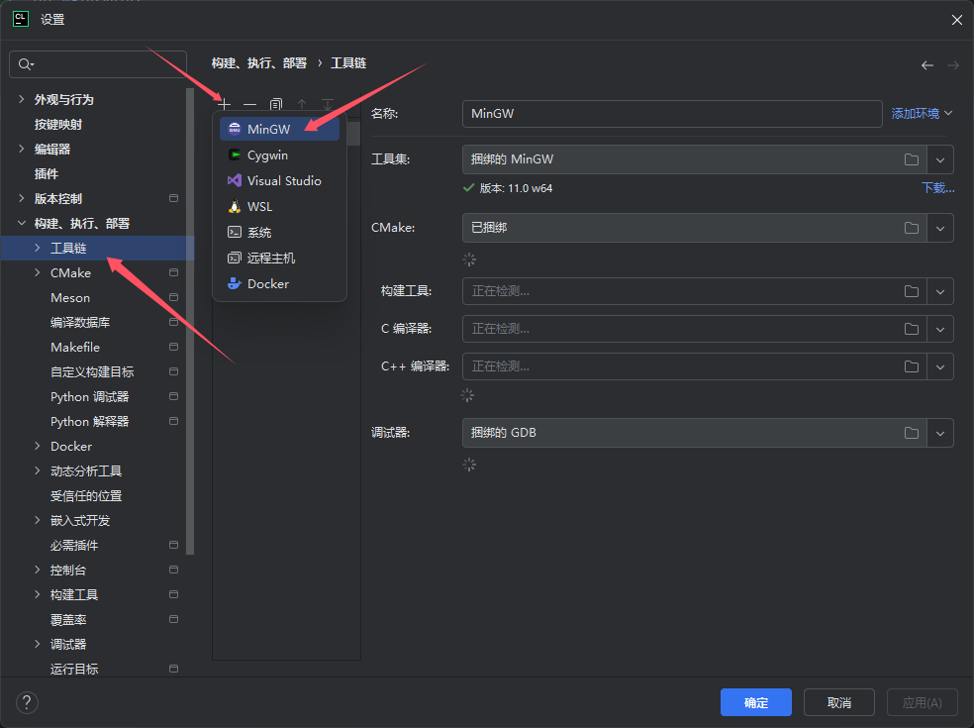Click the 取消 button
This screenshot has height=728, width=974.
point(839,702)
